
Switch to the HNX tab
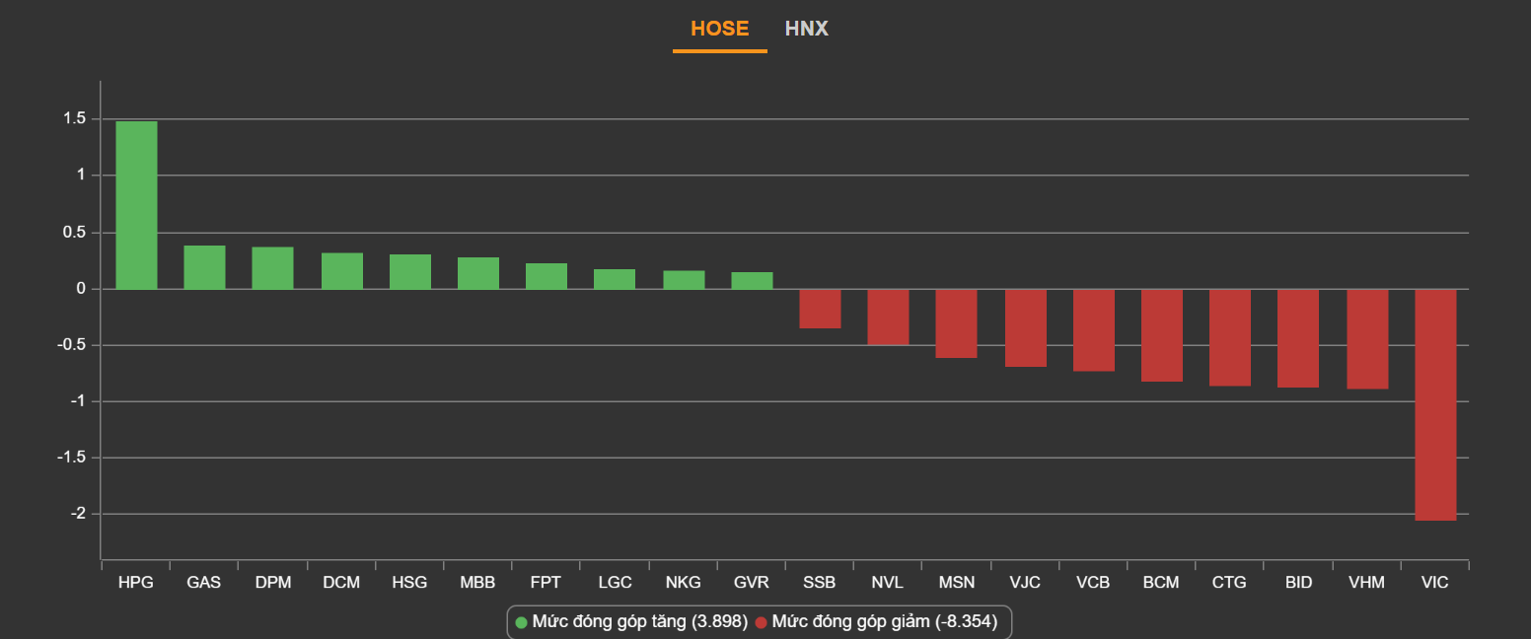806,29
